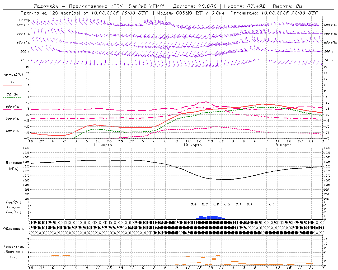Click the 500 гПа entry in temperature legend
Viewport: 338px width, 270px height.
click(x=12, y=131)
